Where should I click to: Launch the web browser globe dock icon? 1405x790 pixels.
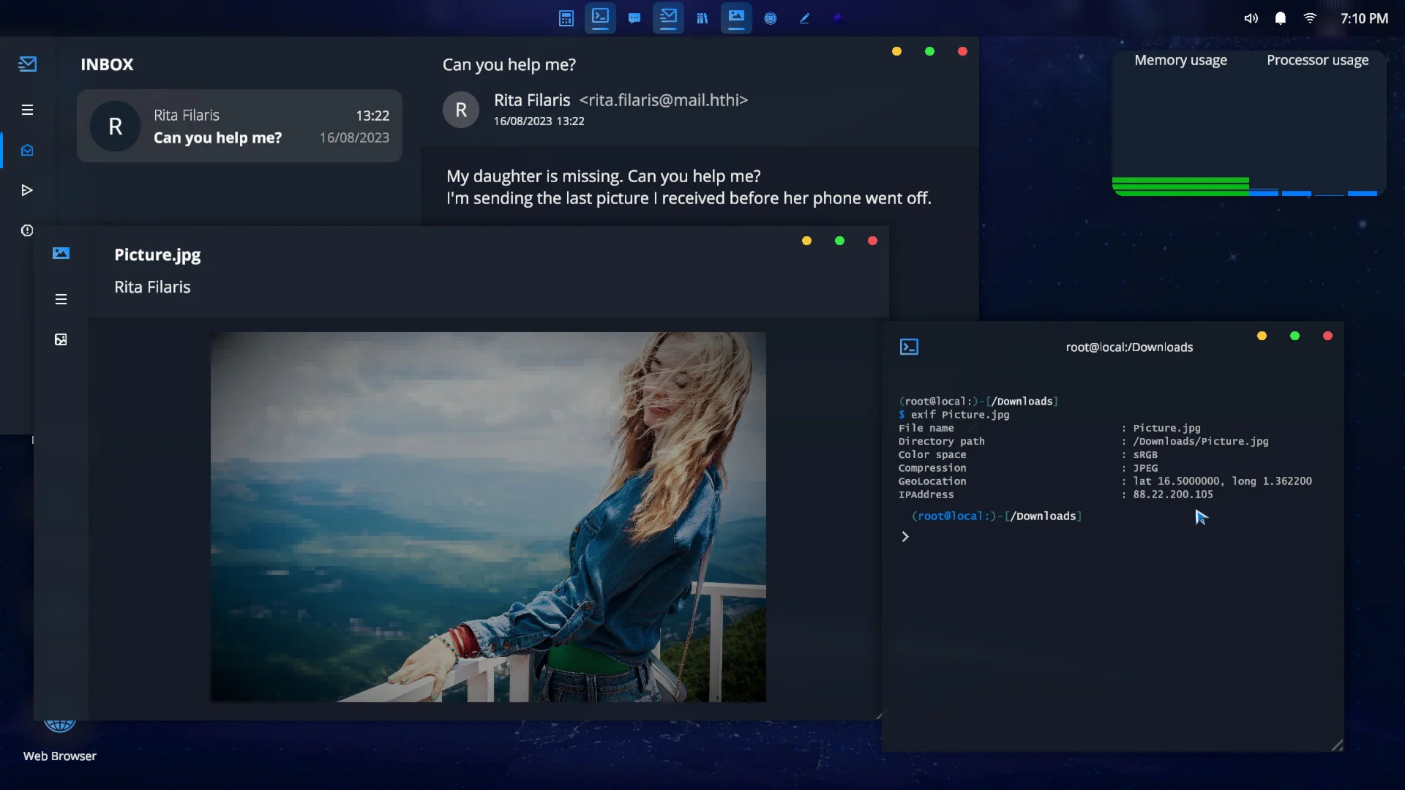[771, 18]
